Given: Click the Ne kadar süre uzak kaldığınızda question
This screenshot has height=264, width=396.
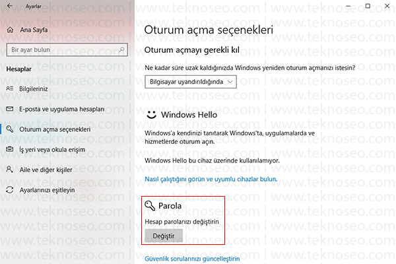Looking at the screenshot, I should (250, 68).
